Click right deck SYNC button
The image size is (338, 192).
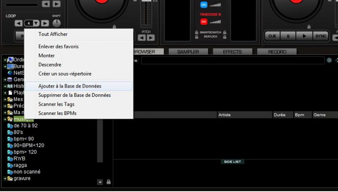321,36
